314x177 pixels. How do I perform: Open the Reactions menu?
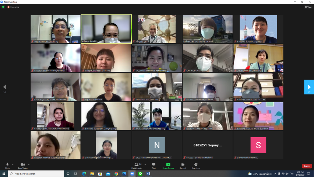[x=196, y=165]
